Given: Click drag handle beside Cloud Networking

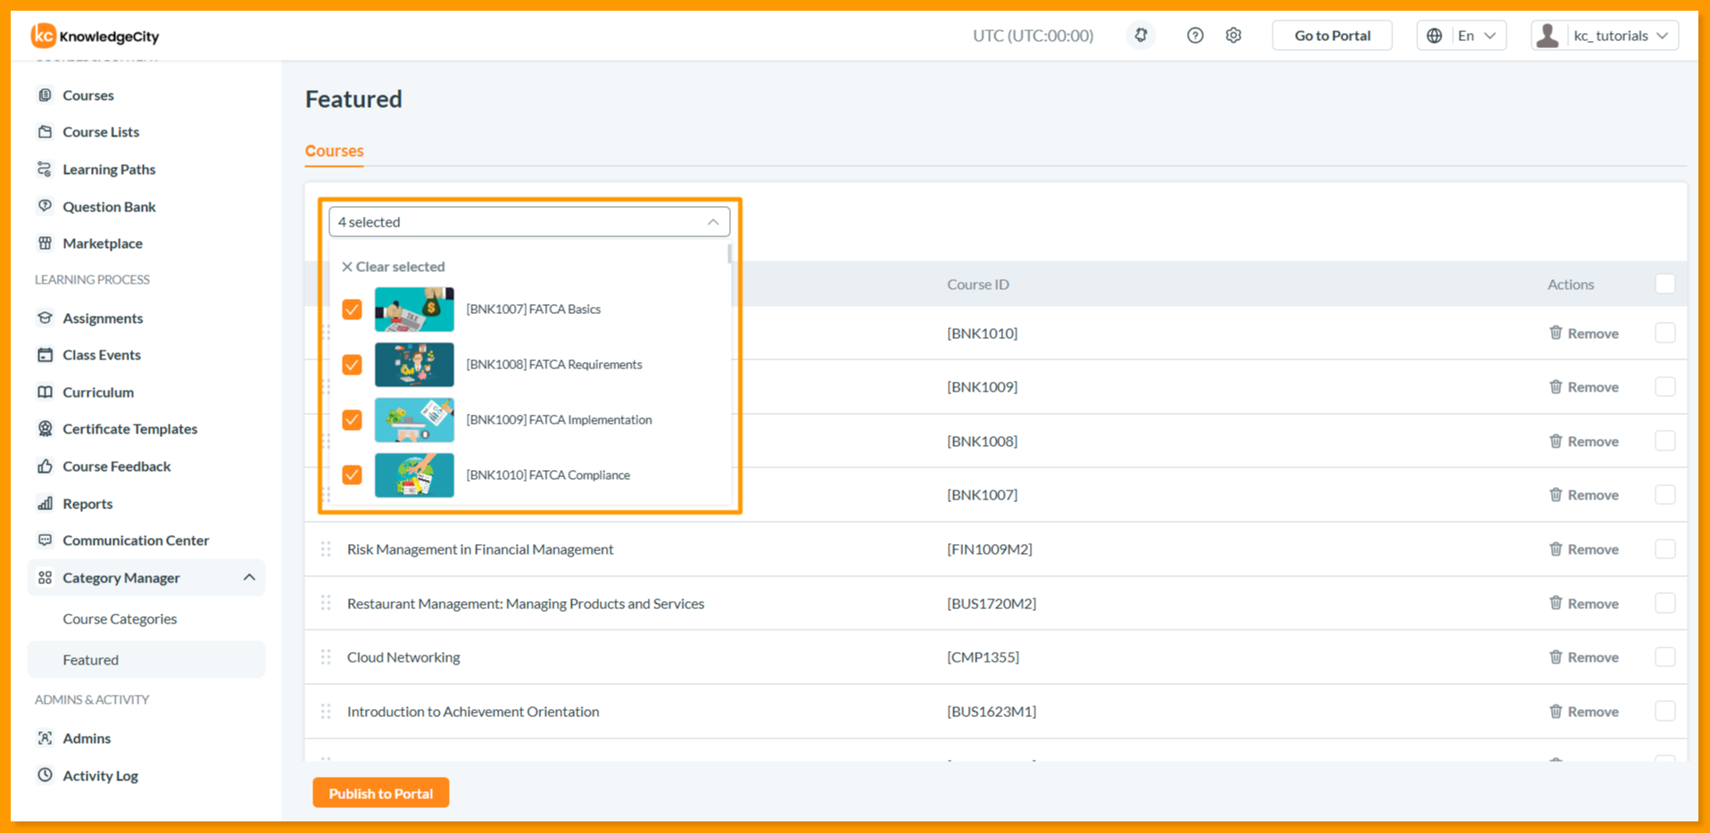Looking at the screenshot, I should (326, 657).
